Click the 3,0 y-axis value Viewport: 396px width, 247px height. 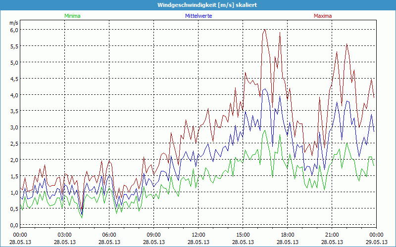(x=14, y=127)
